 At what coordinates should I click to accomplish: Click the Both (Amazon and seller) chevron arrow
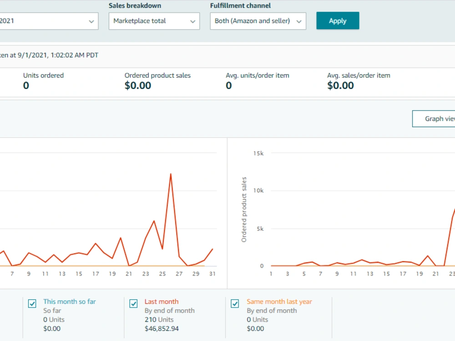click(x=299, y=21)
